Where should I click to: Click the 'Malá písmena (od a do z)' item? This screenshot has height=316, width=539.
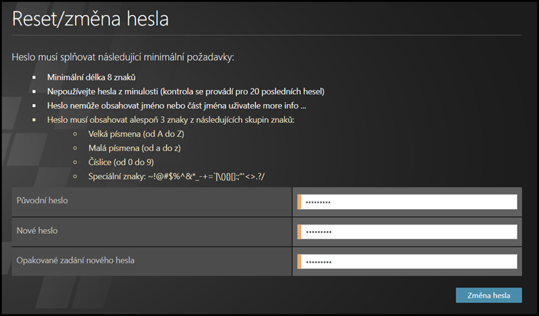click(133, 148)
